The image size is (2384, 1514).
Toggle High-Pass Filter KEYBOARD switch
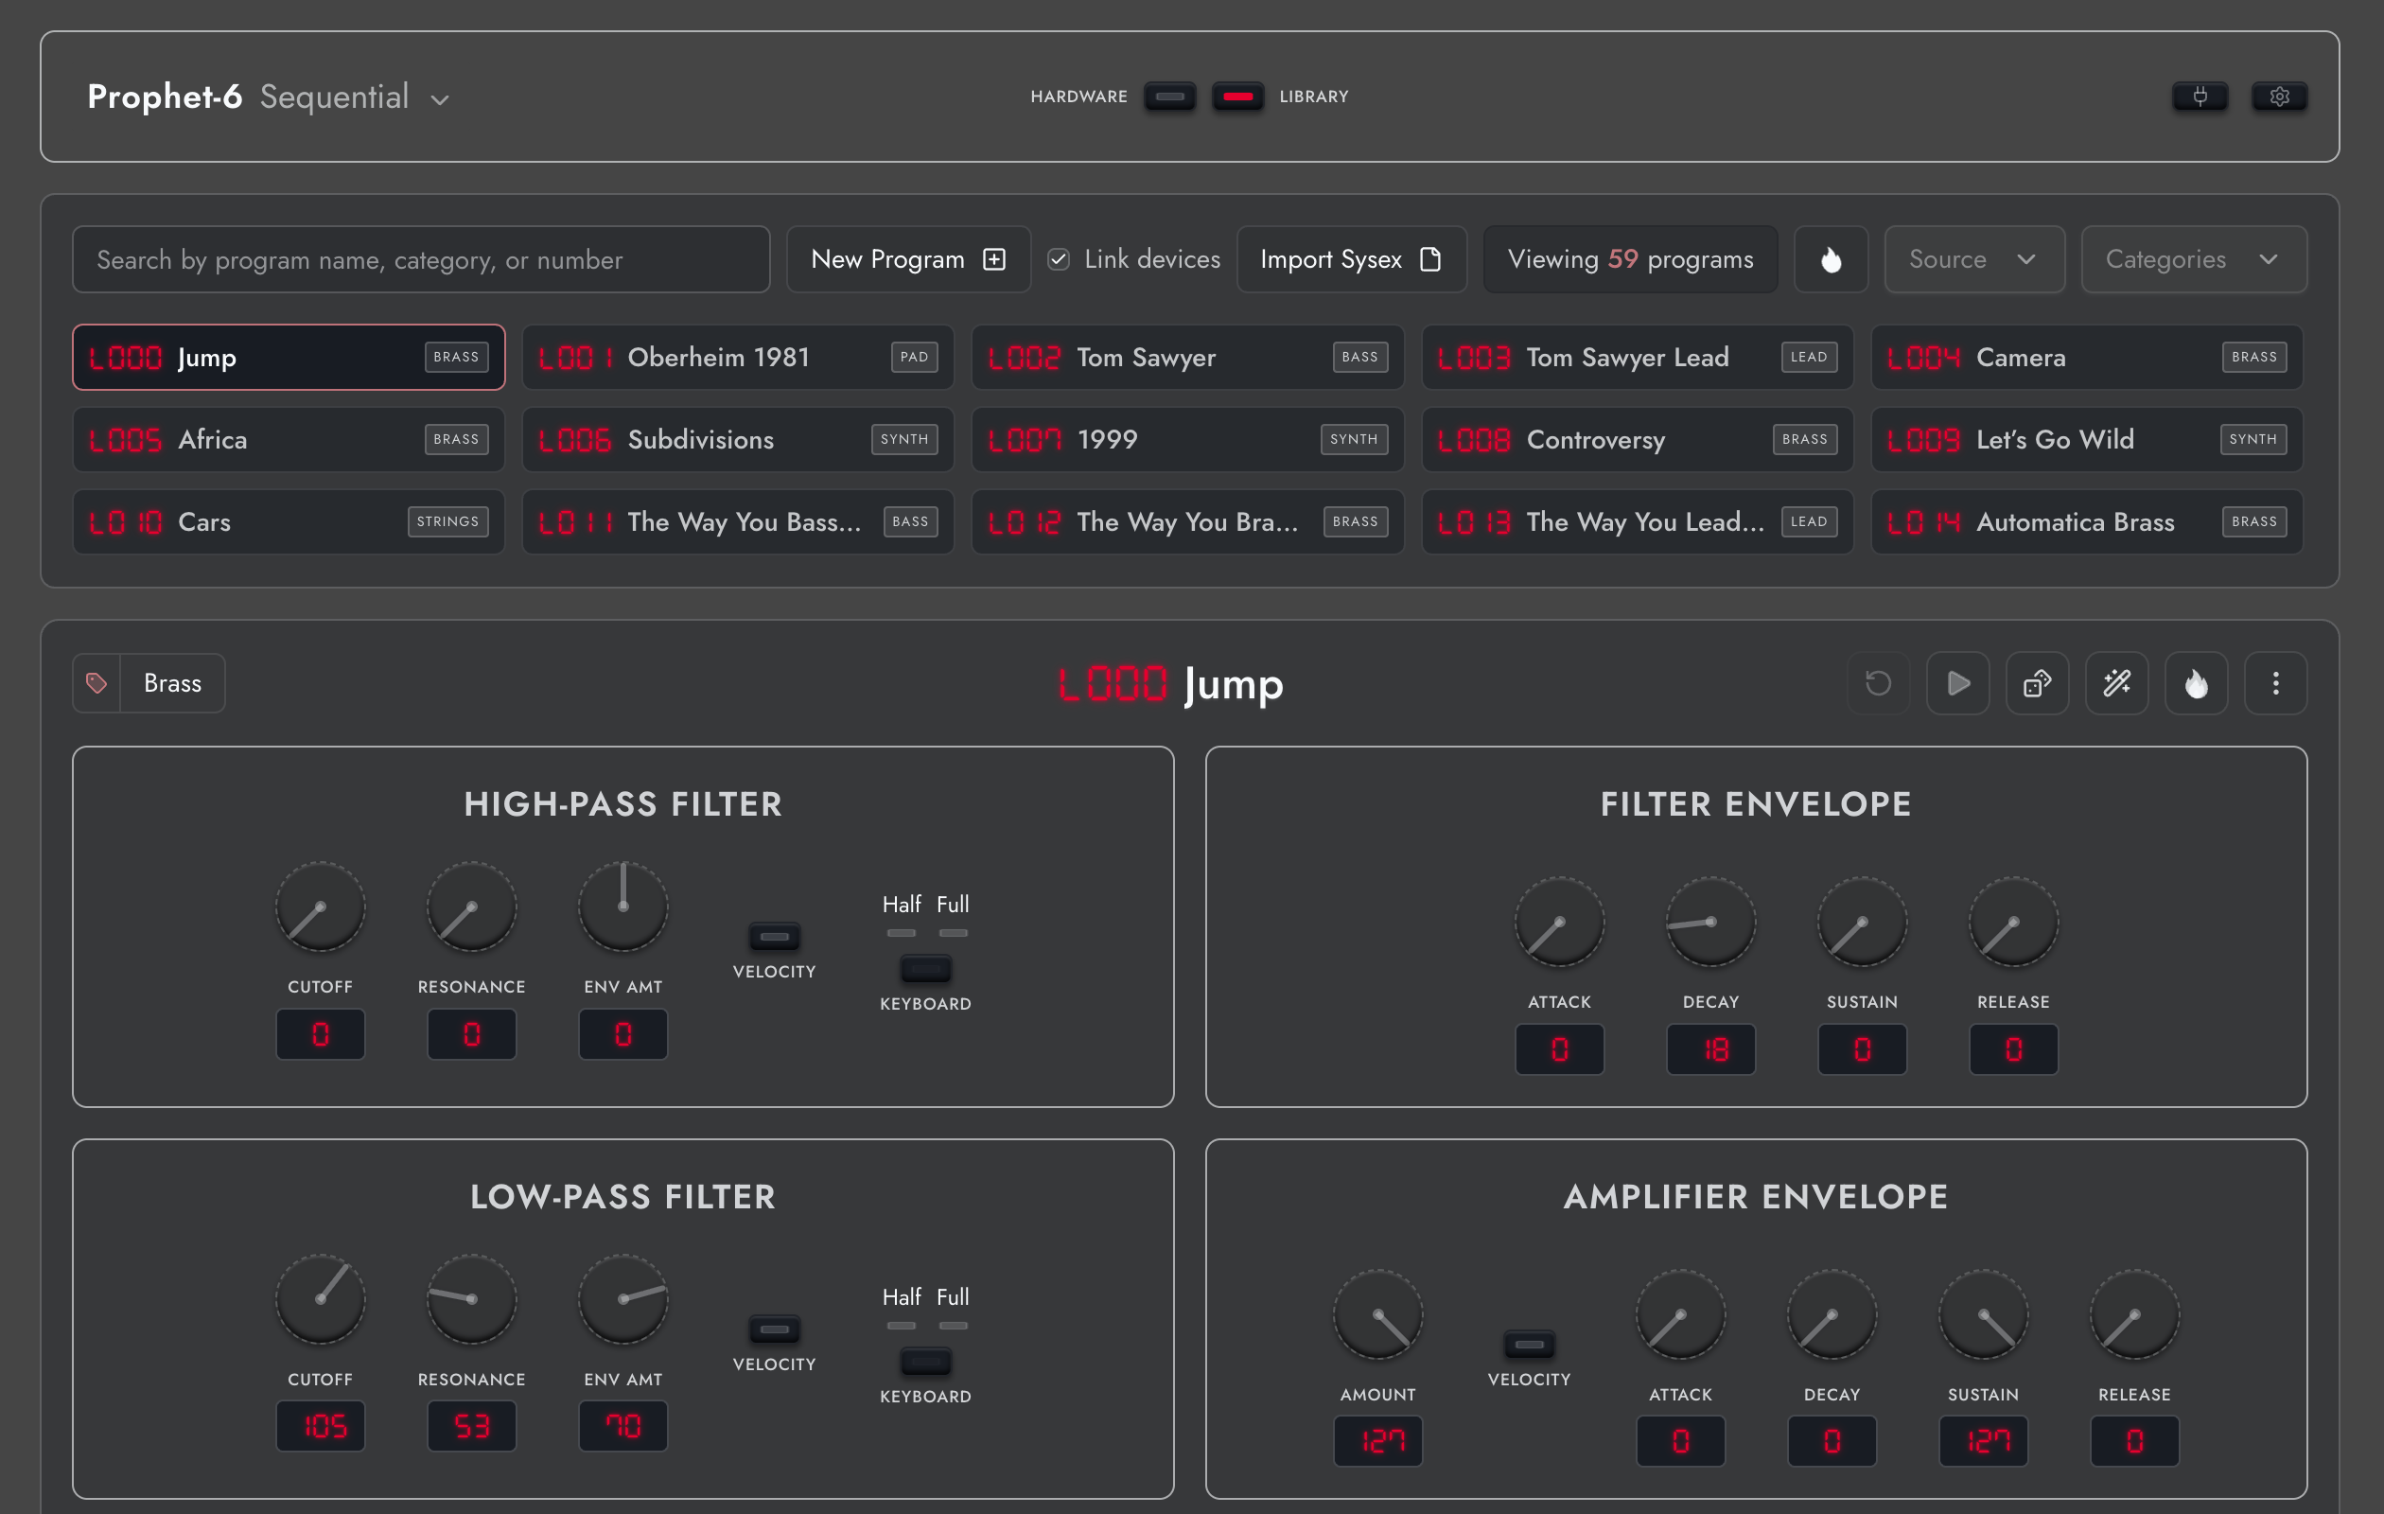tap(925, 968)
